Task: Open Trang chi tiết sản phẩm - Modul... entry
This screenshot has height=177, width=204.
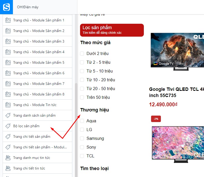Action: 37,147
